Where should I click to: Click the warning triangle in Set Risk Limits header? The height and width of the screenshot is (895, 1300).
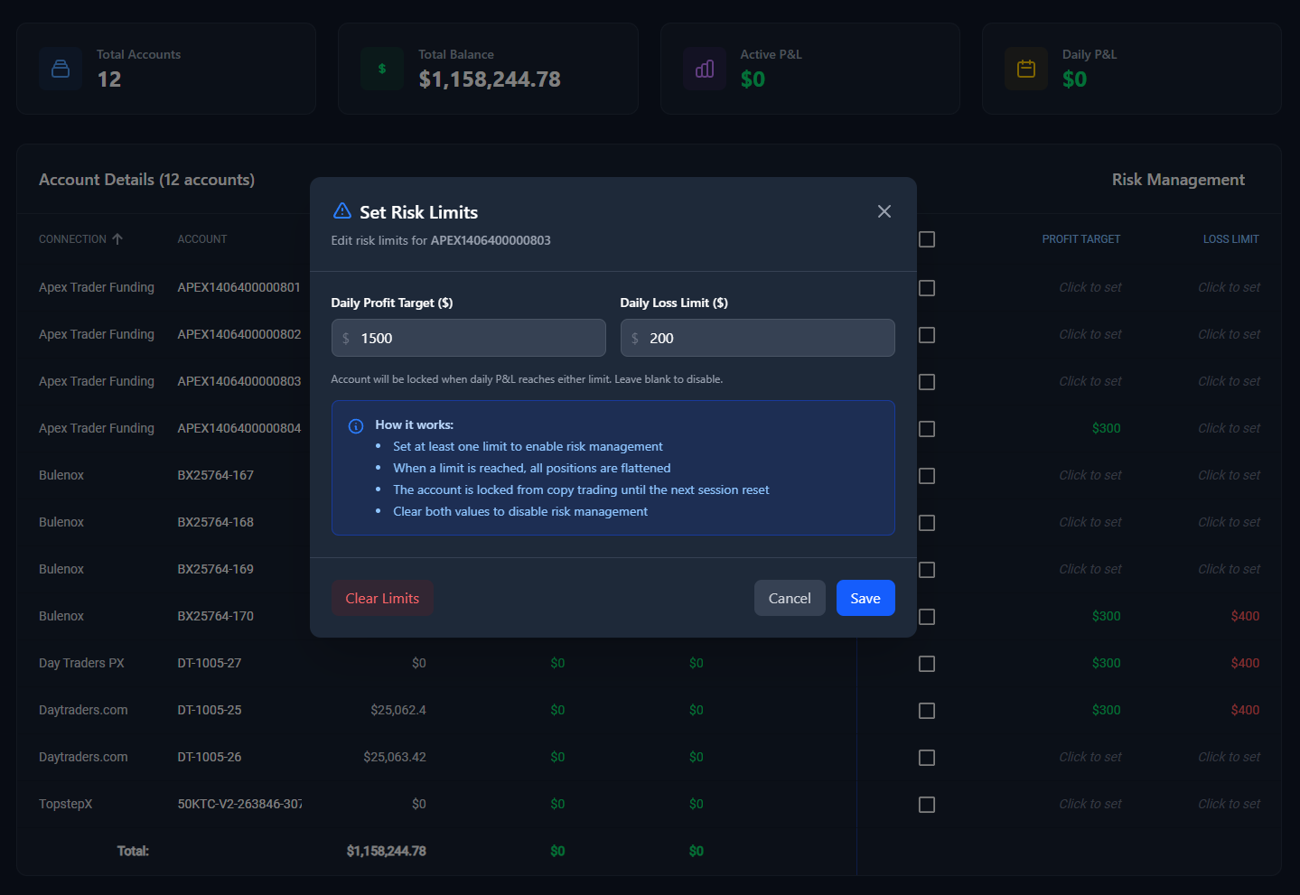coord(342,210)
